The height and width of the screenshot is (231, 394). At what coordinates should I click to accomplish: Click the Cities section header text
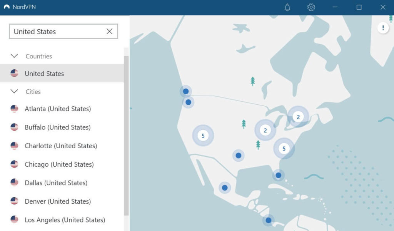pyautogui.click(x=33, y=92)
